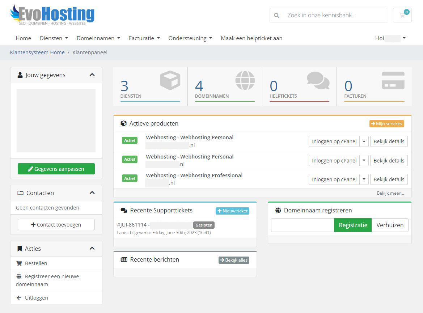The width and height of the screenshot is (423, 313).
Task: Click the Uitloggen arrow icon
Action: (19, 298)
